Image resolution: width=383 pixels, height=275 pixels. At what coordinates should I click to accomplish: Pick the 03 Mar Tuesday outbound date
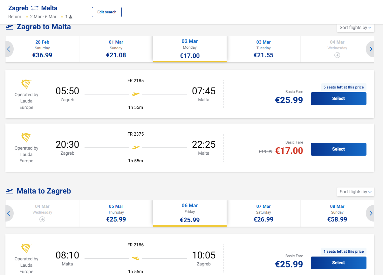(x=263, y=49)
